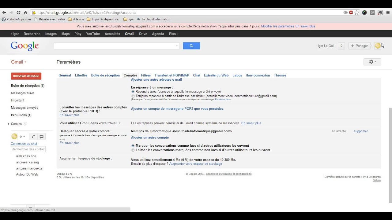
Task: Select leave conversations marked unread option
Action: 133,150
